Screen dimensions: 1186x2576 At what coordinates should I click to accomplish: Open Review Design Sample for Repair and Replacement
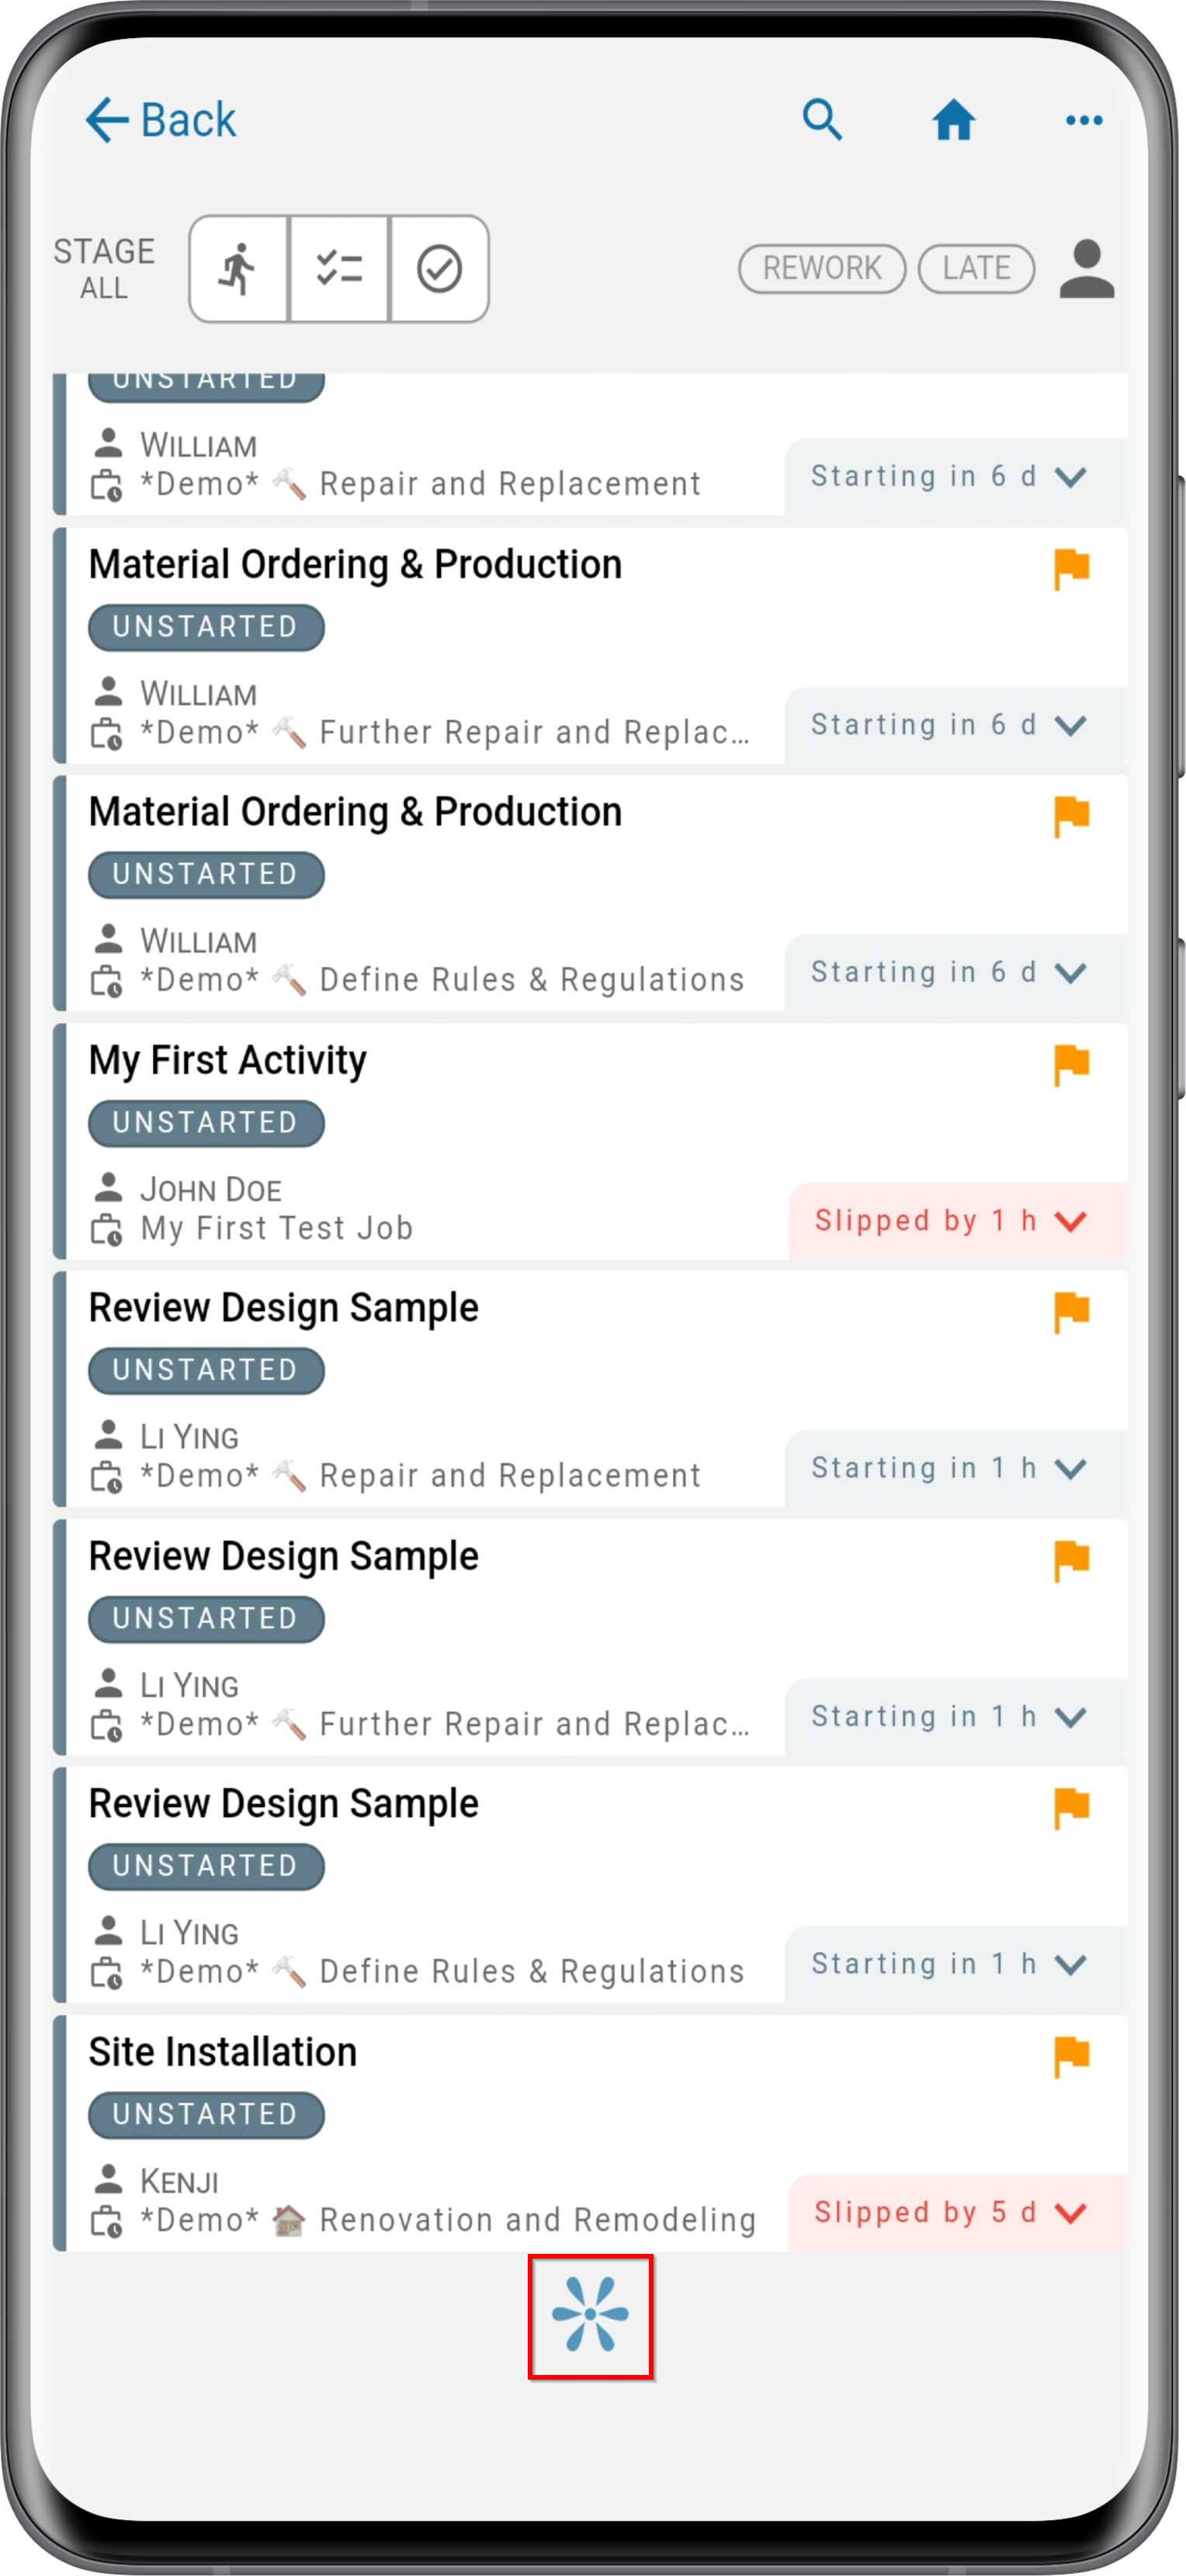coord(283,1309)
